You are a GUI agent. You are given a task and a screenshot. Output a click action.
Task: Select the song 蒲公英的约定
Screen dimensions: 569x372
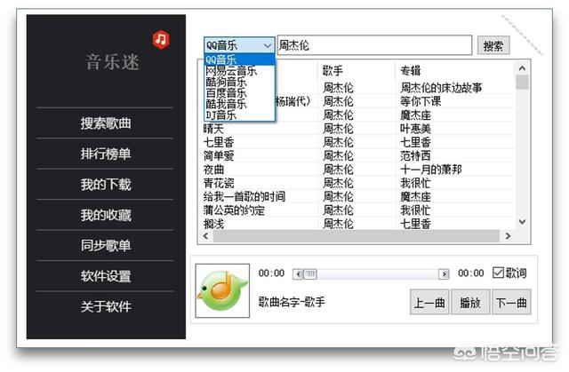coord(234,210)
